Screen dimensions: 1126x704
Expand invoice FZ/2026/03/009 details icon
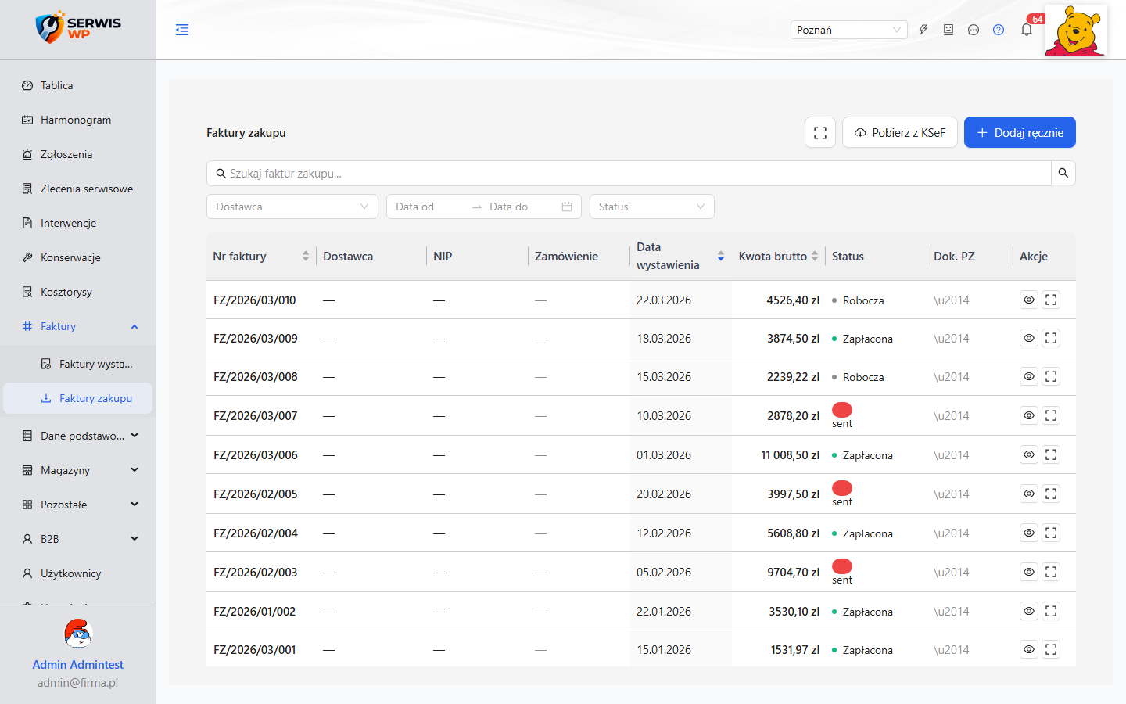(1051, 338)
